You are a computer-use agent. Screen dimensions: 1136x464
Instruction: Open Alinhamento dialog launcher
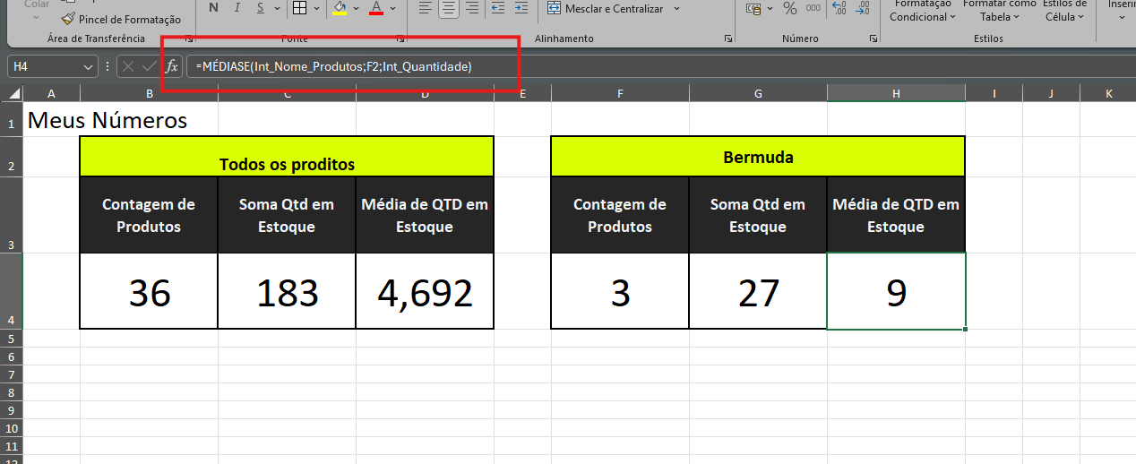tap(728, 39)
